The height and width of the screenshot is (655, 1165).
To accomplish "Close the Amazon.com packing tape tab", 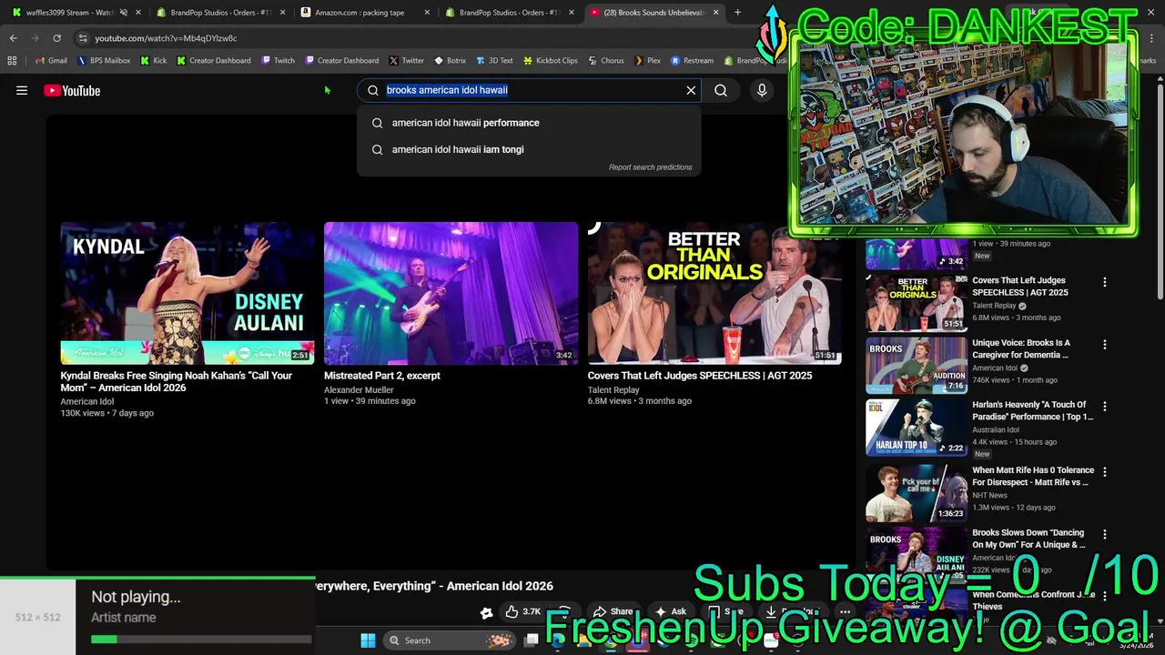I will coord(427,13).
